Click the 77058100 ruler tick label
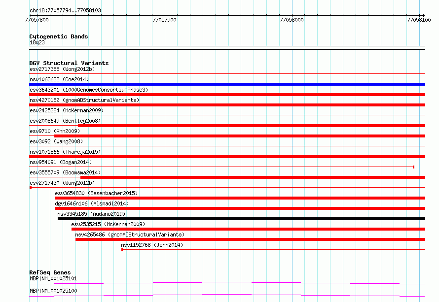 click(x=419, y=20)
